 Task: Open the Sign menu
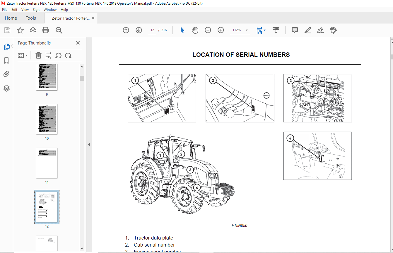(x=36, y=10)
